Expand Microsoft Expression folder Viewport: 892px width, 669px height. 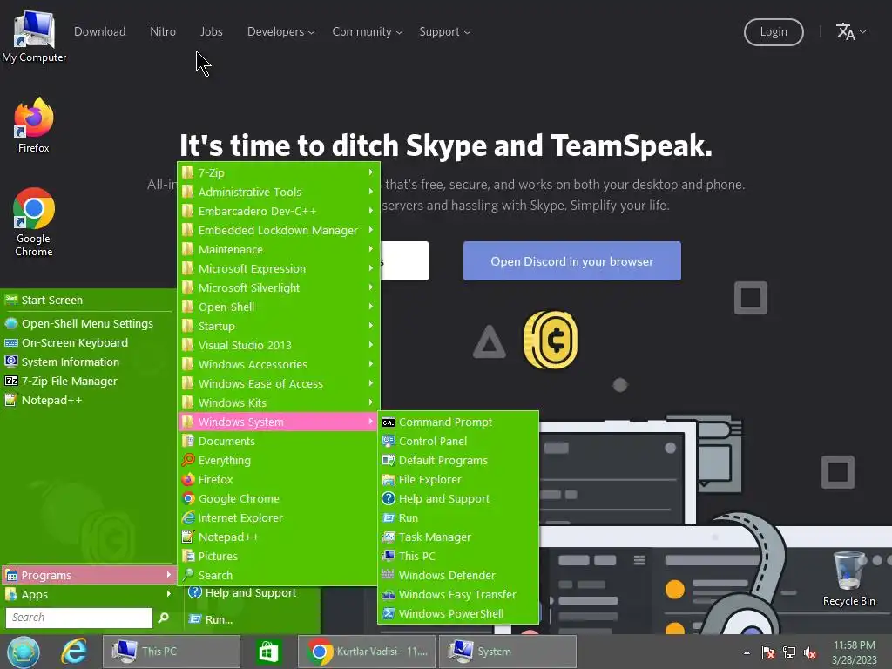click(x=278, y=268)
